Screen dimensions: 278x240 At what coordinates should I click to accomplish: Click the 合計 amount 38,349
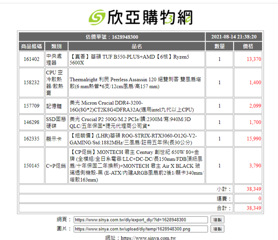click(254, 208)
